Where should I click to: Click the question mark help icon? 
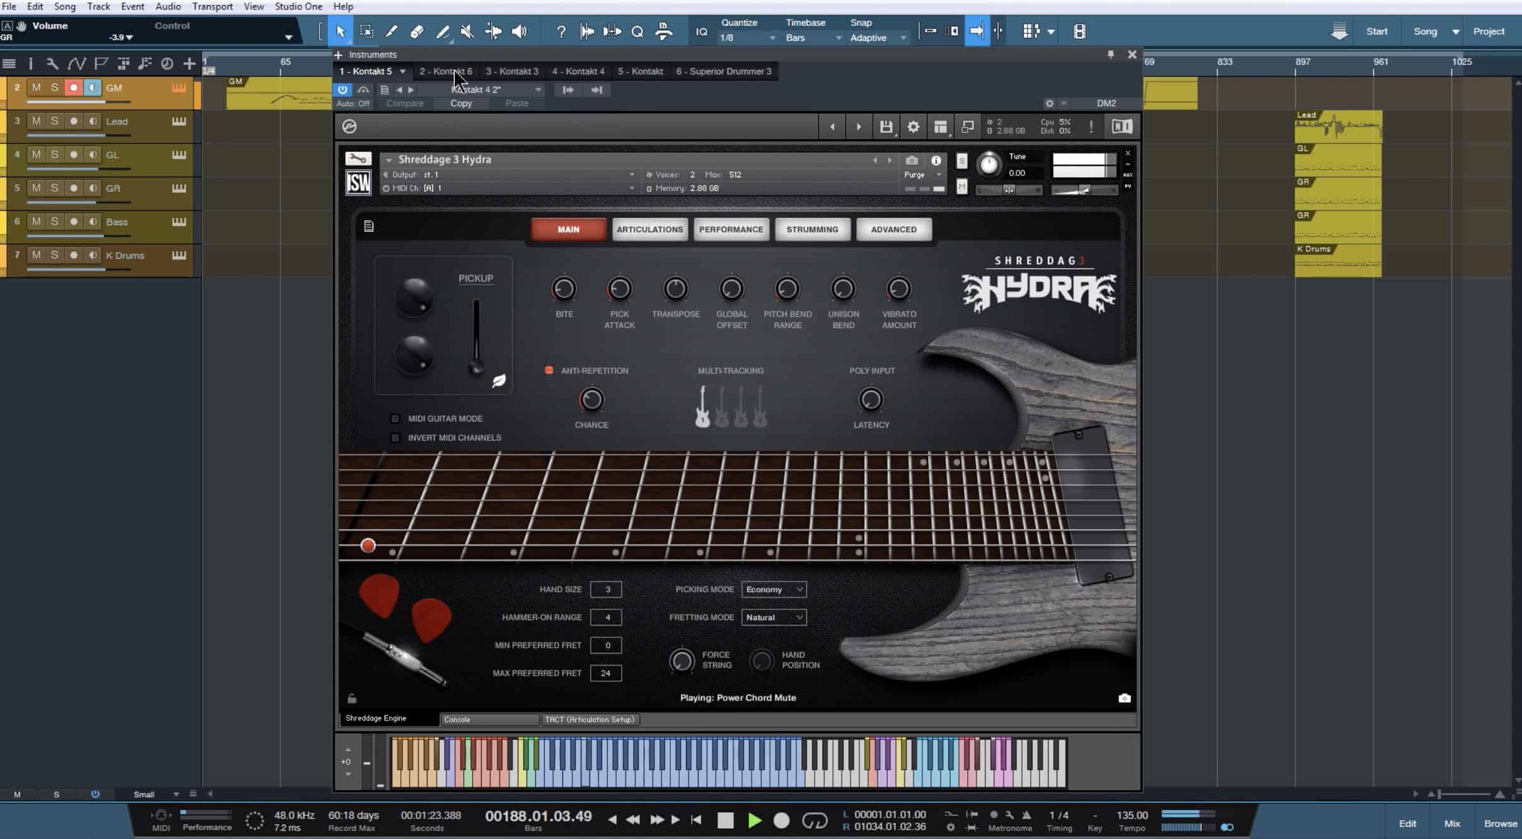coord(561,32)
